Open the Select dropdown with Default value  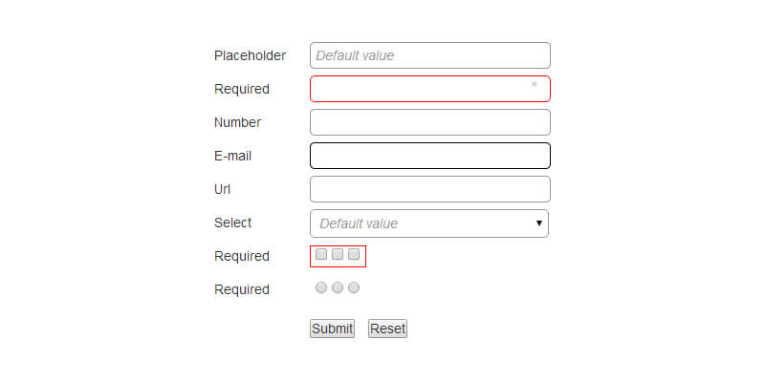click(x=429, y=223)
